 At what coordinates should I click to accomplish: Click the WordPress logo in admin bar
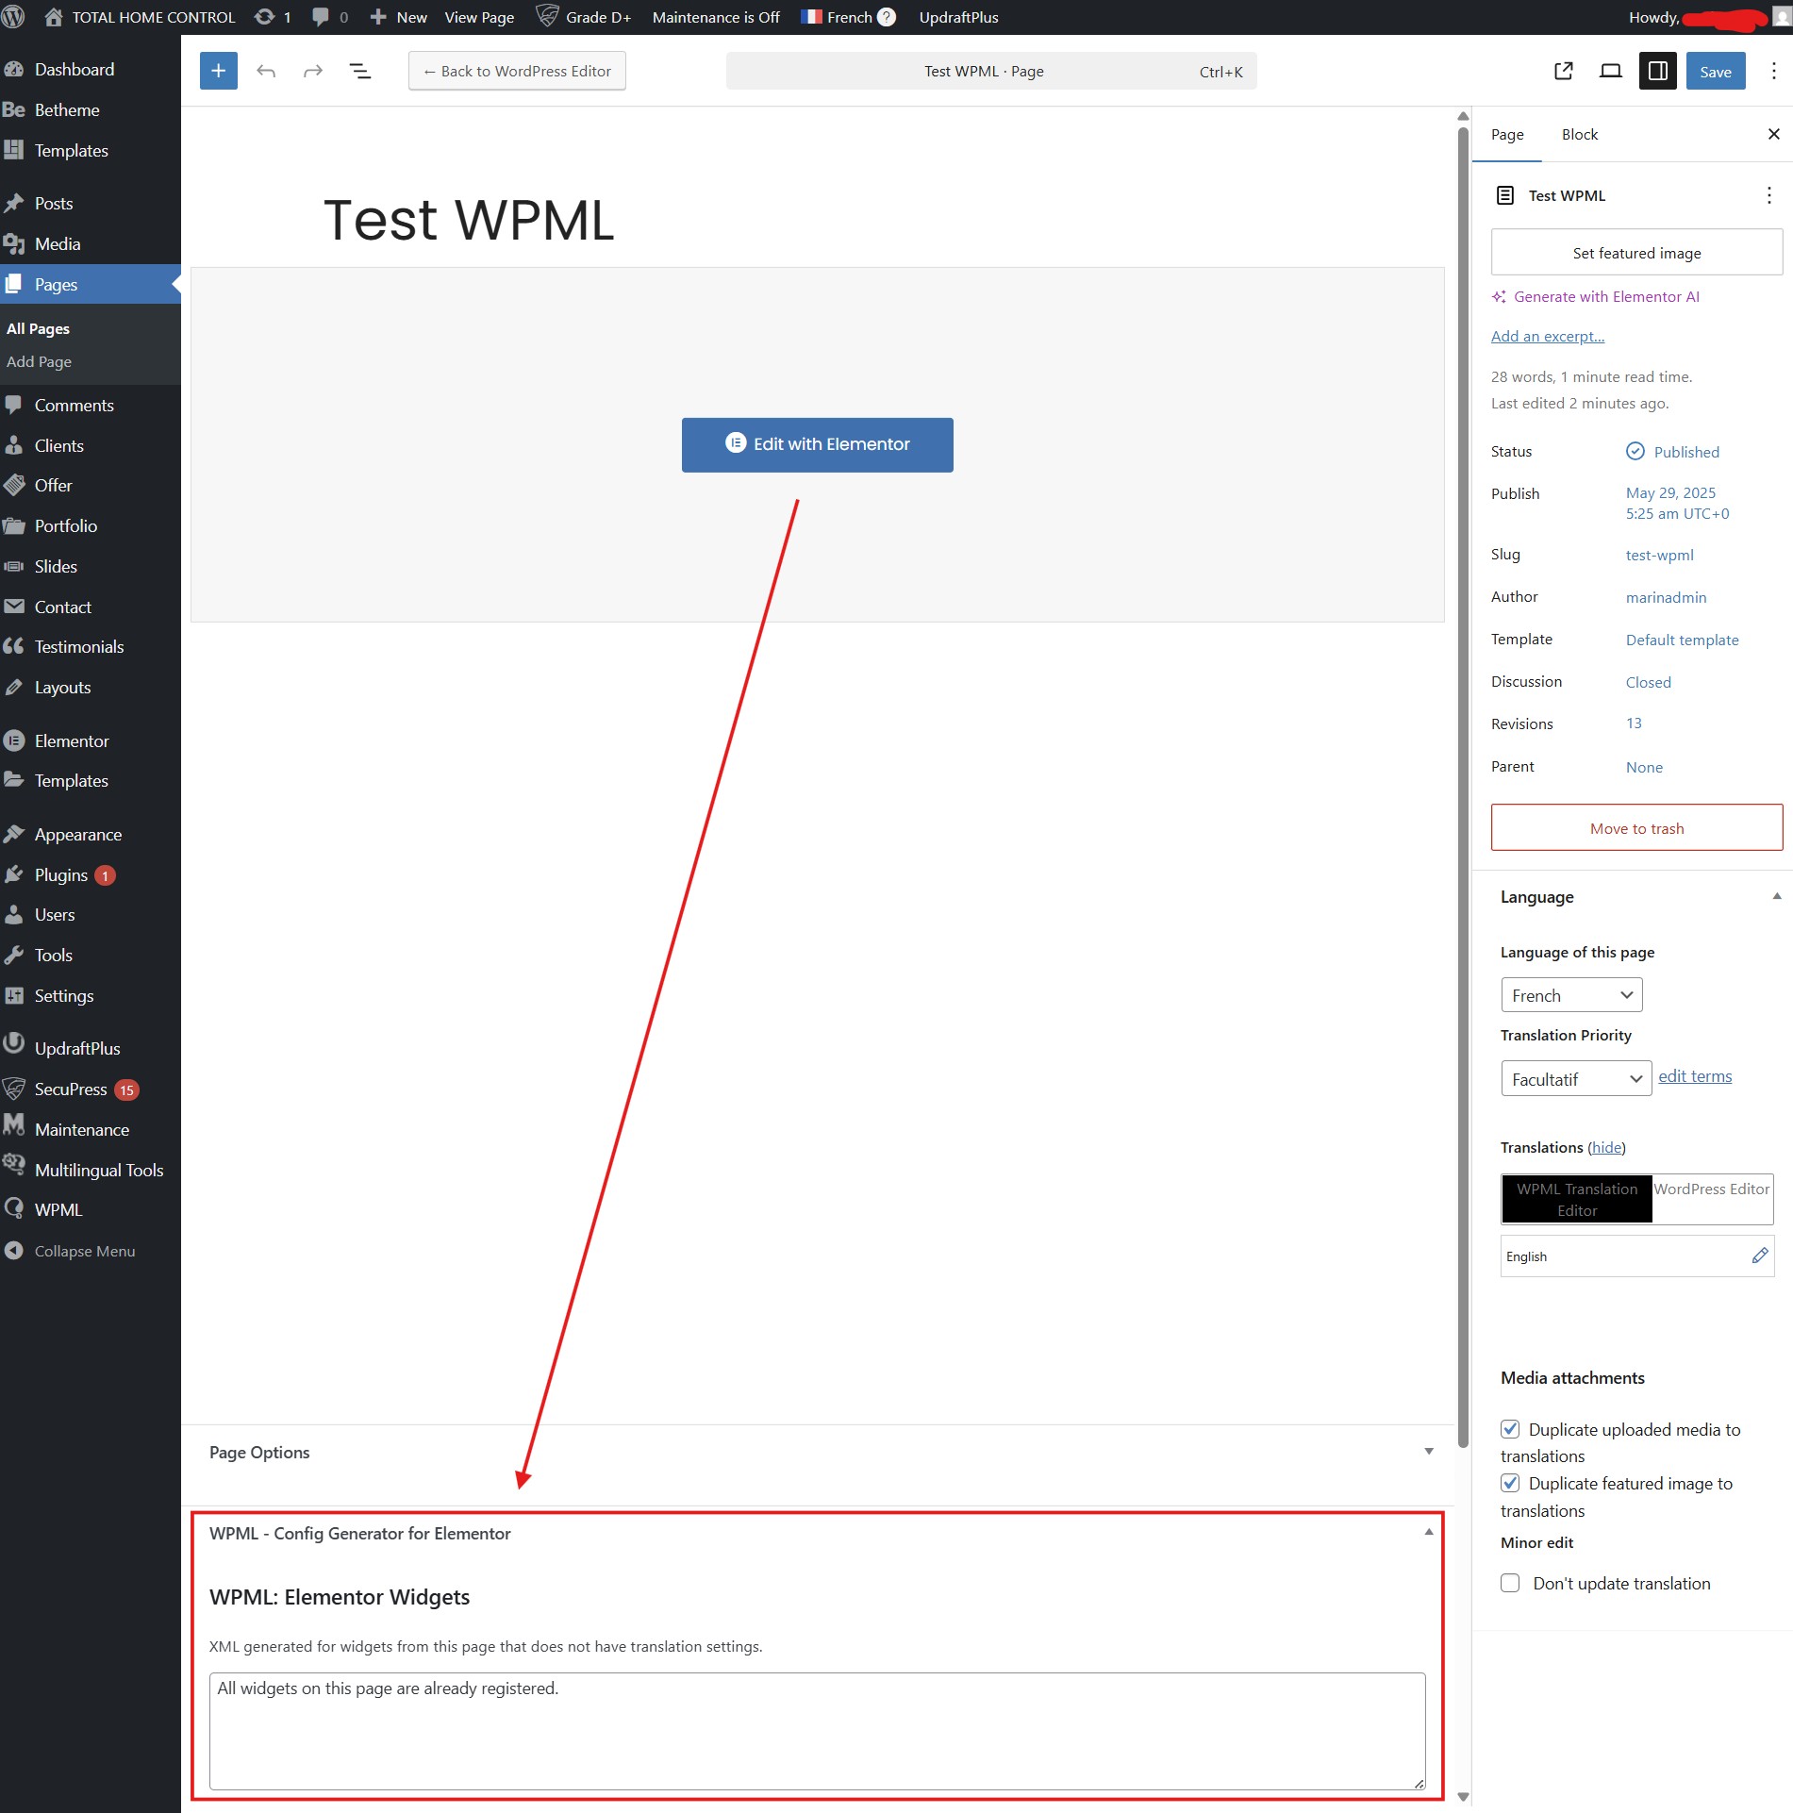click(x=14, y=17)
